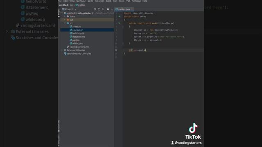The width and height of the screenshot is (262, 147).
Task: Toggle the Structure tool window side tab
Action: coord(59,141)
